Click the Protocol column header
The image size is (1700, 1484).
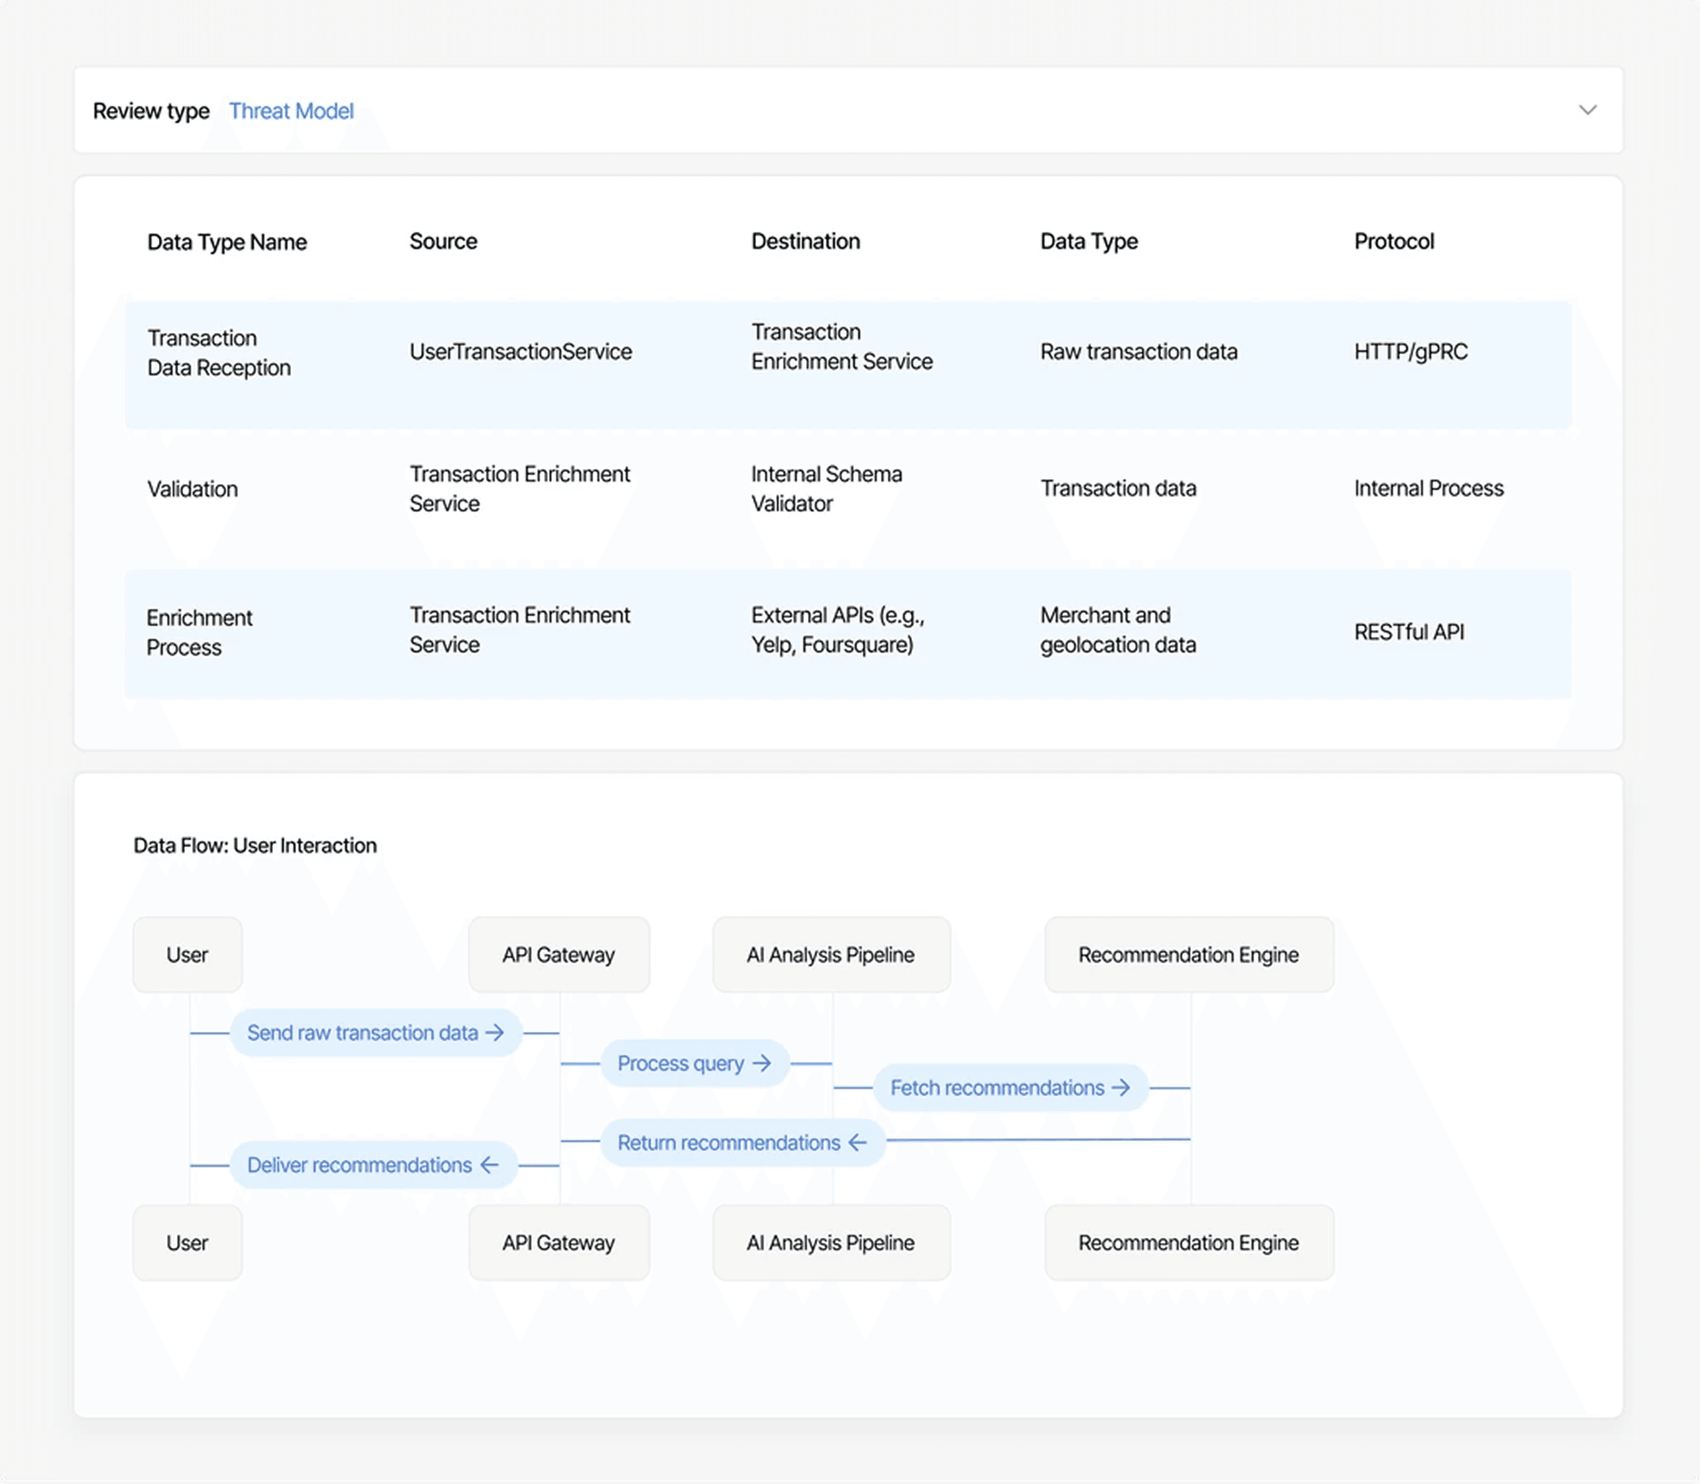pos(1393,242)
